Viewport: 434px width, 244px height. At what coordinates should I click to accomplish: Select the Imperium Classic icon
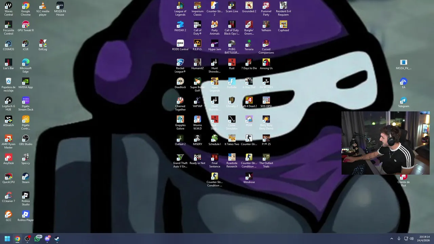coord(197,9)
